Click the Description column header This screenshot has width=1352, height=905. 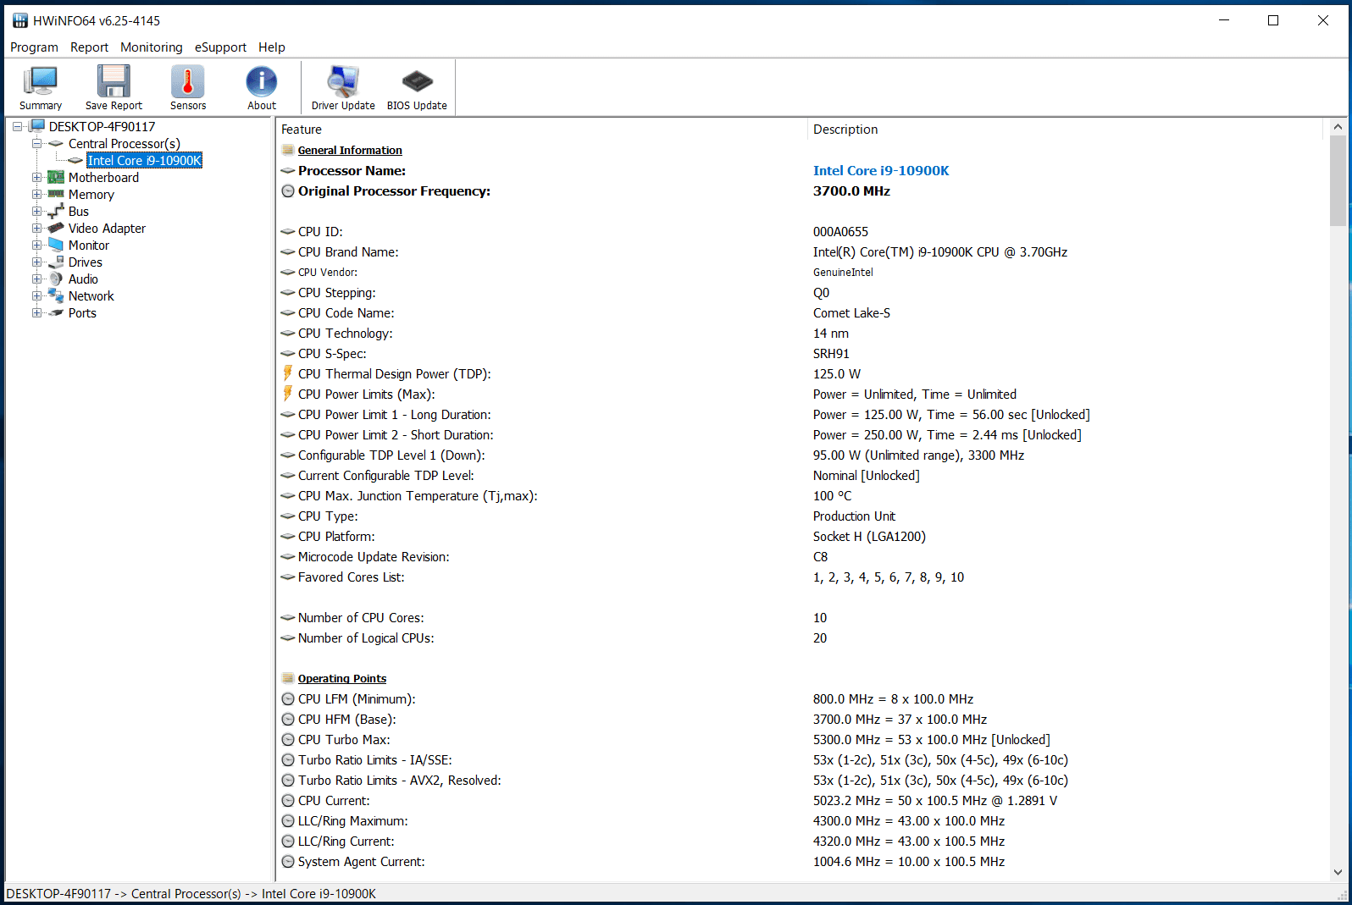1065,130
